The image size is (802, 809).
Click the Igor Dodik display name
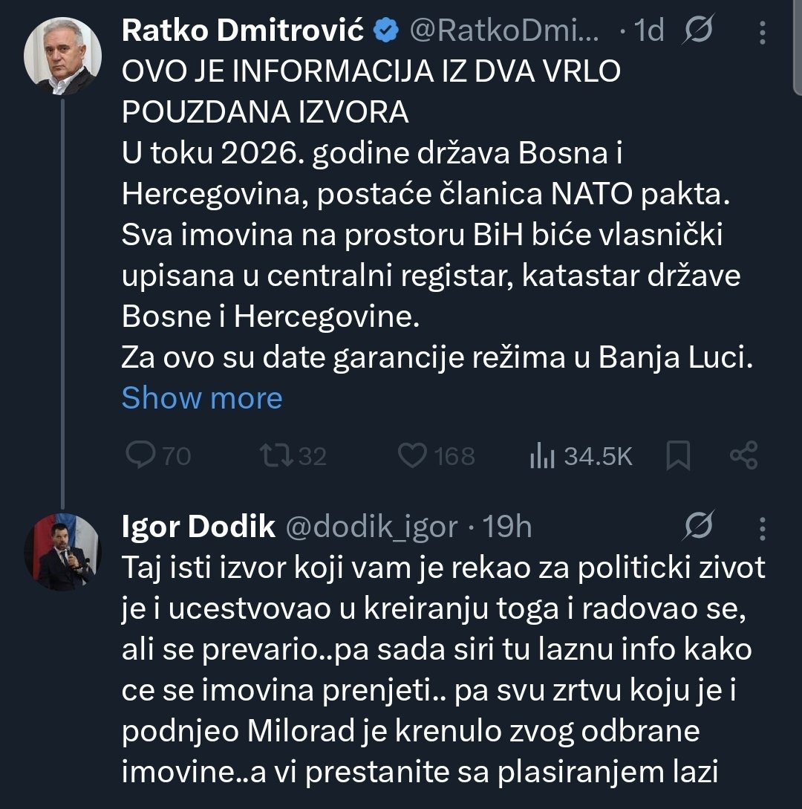point(198,527)
